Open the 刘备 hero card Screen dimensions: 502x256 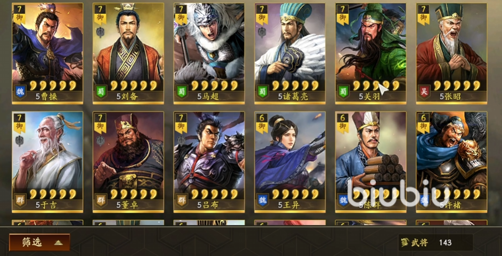point(128,54)
